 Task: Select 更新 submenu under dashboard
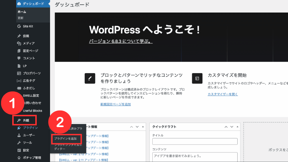click(x=21, y=18)
